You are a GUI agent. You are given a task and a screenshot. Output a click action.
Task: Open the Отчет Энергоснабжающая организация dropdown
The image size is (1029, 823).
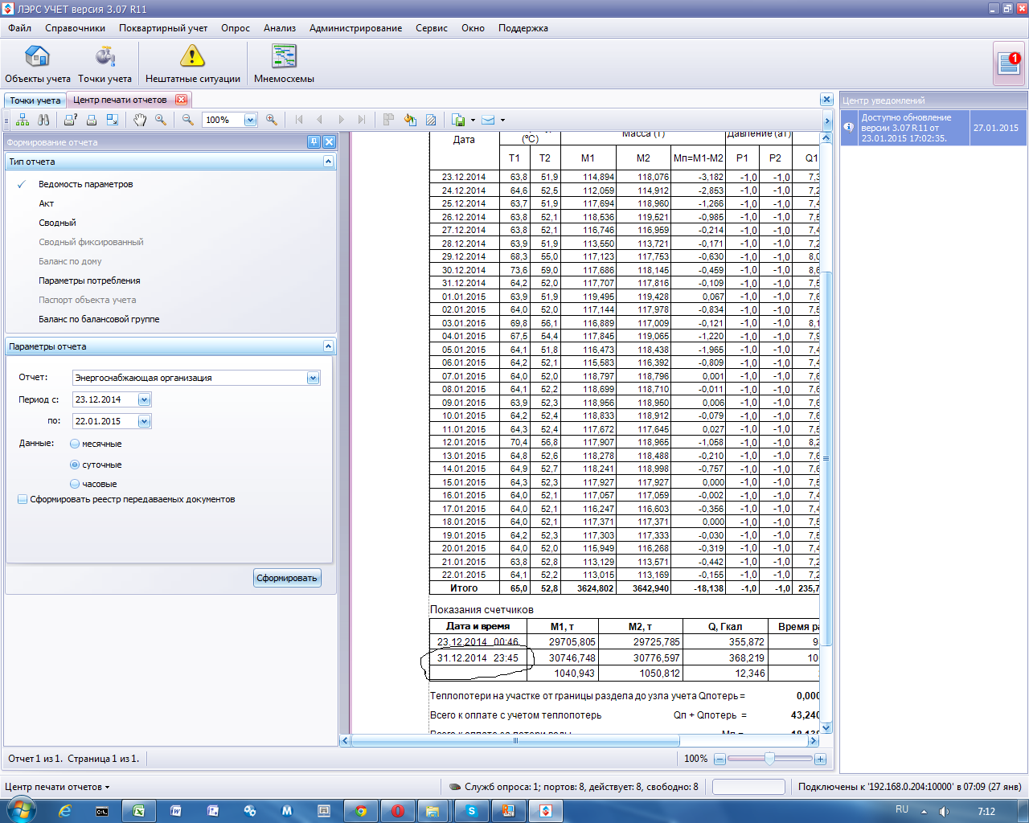click(x=313, y=378)
